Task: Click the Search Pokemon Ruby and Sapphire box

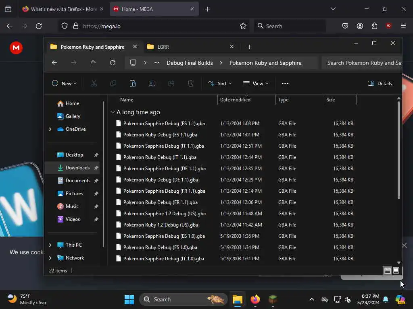Action: point(362,63)
